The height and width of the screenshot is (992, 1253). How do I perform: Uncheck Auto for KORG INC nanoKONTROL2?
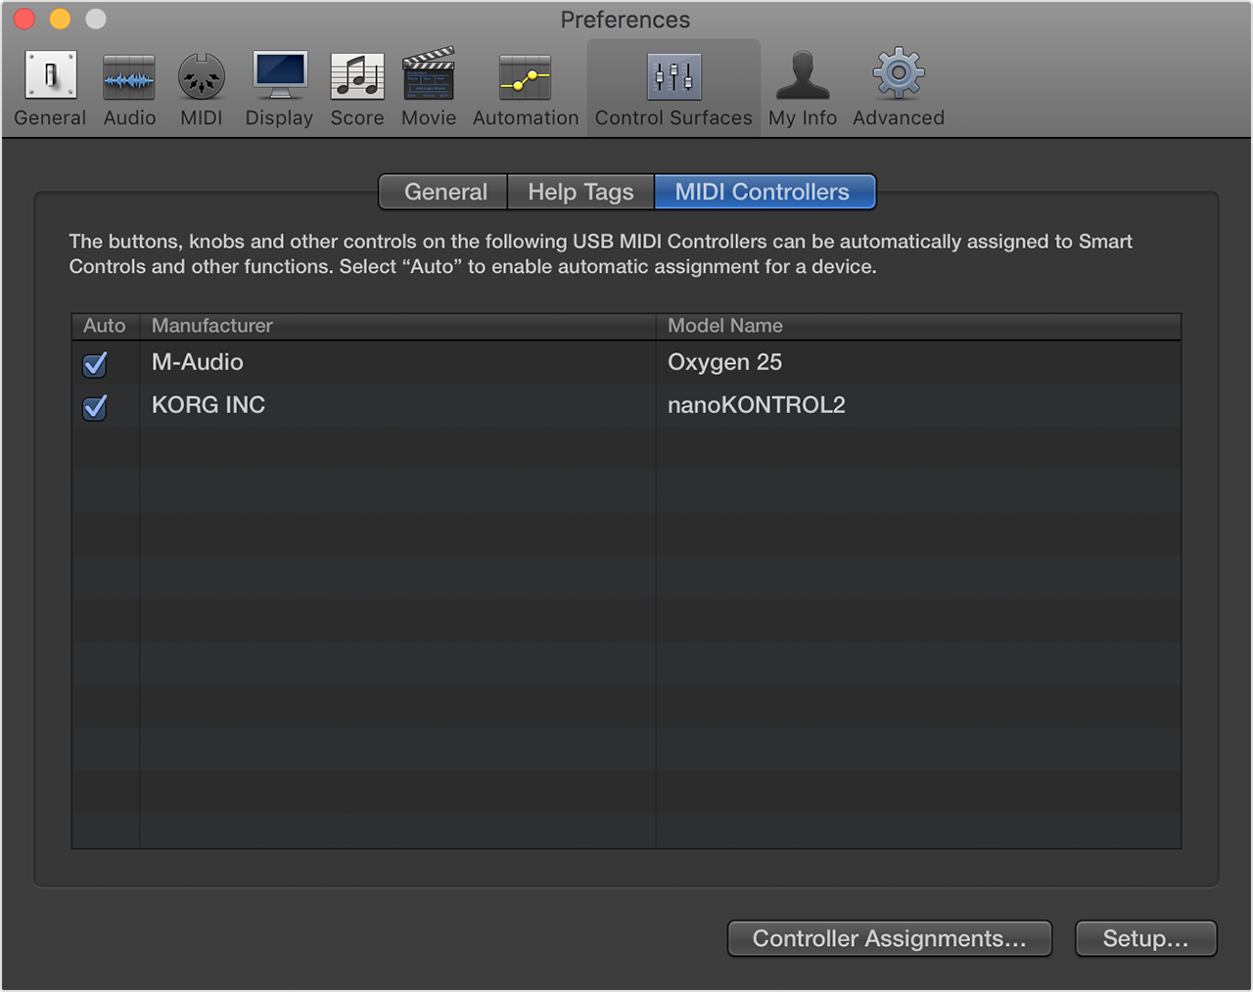click(95, 407)
